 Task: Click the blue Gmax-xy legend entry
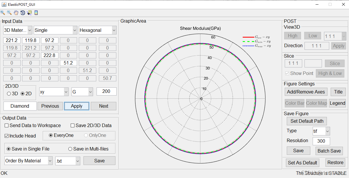tap(257, 46)
